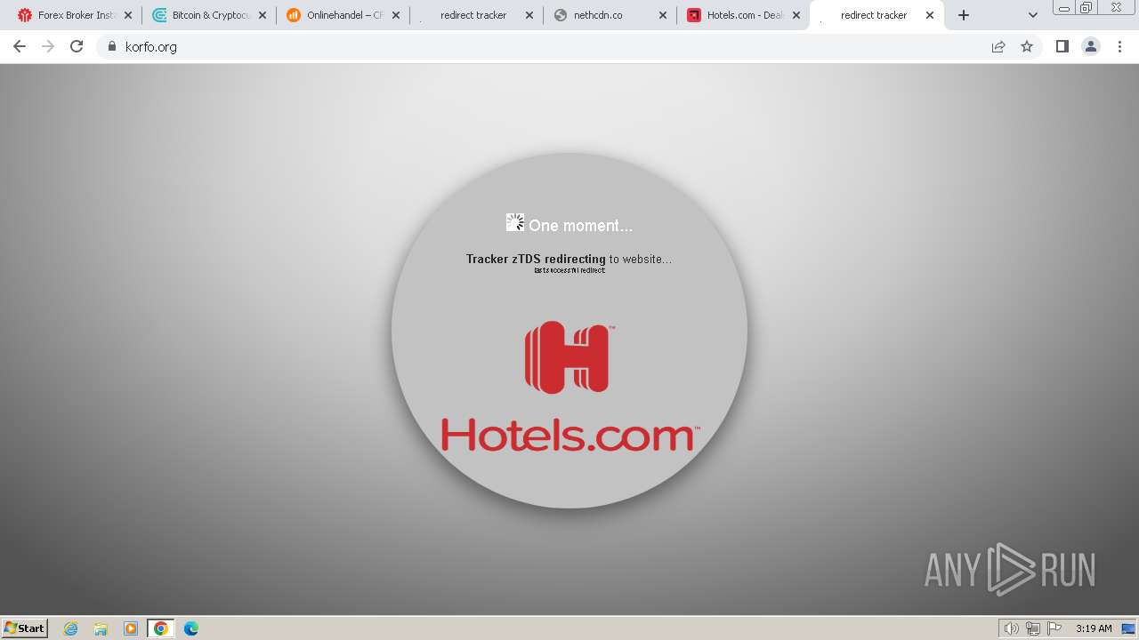Go back to the previous page

pyautogui.click(x=20, y=46)
